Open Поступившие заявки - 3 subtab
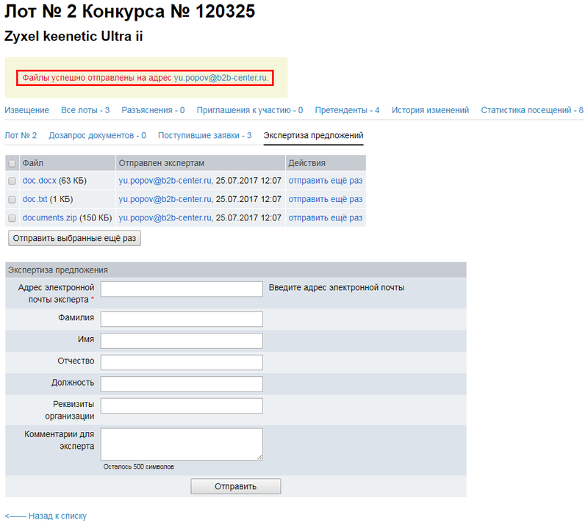Viewport: 588px width, 523px height. point(204,135)
